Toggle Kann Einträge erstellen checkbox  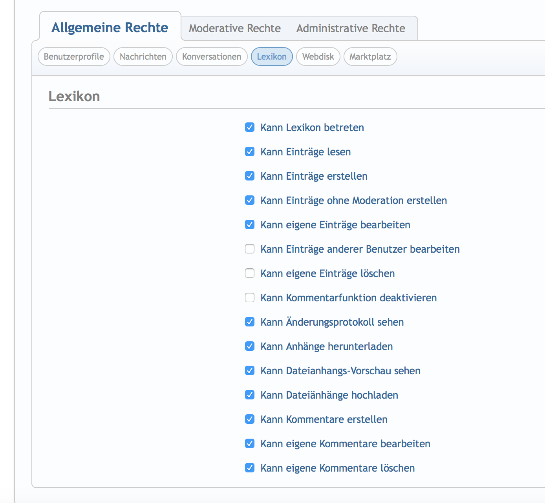pos(250,176)
